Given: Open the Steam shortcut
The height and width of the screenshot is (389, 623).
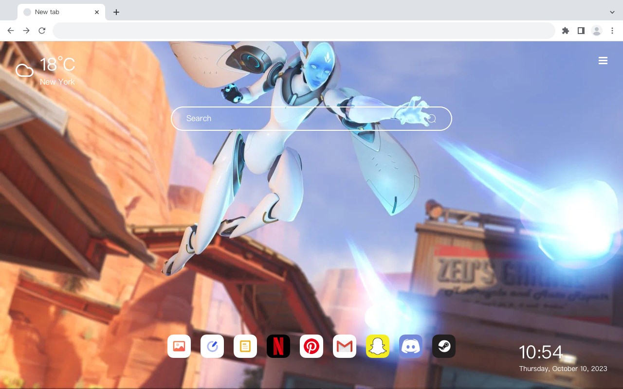Looking at the screenshot, I should 444,346.
